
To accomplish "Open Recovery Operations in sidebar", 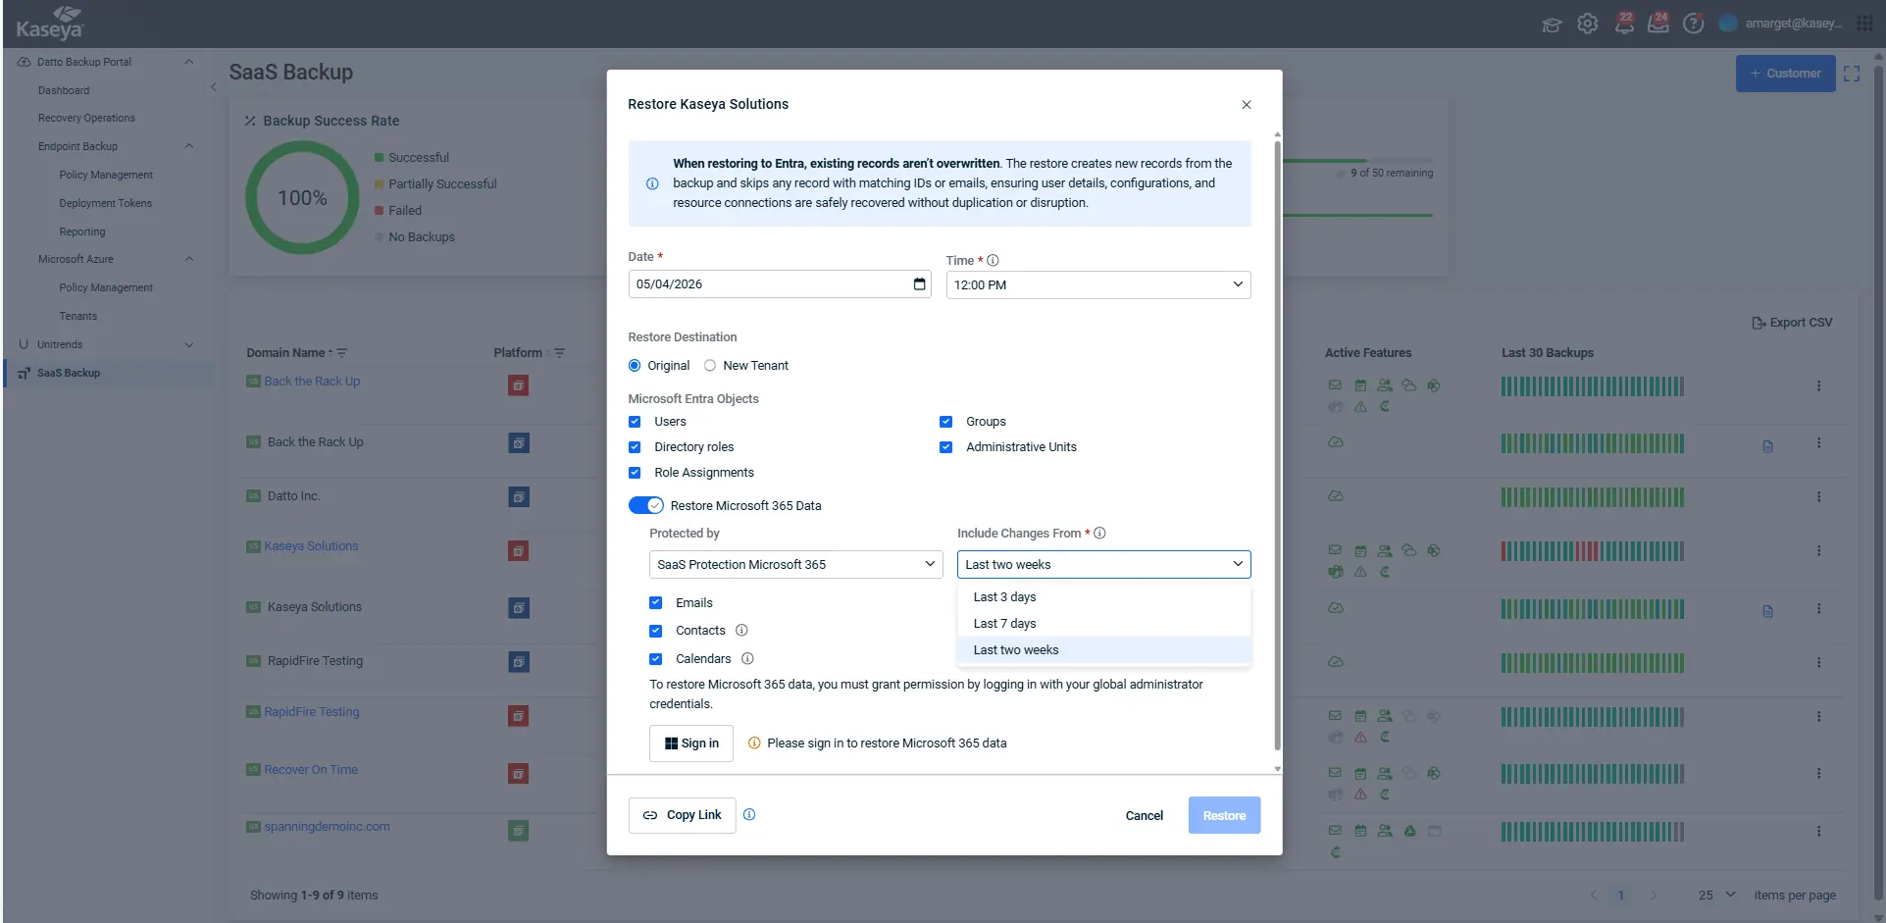I will click(x=86, y=119).
